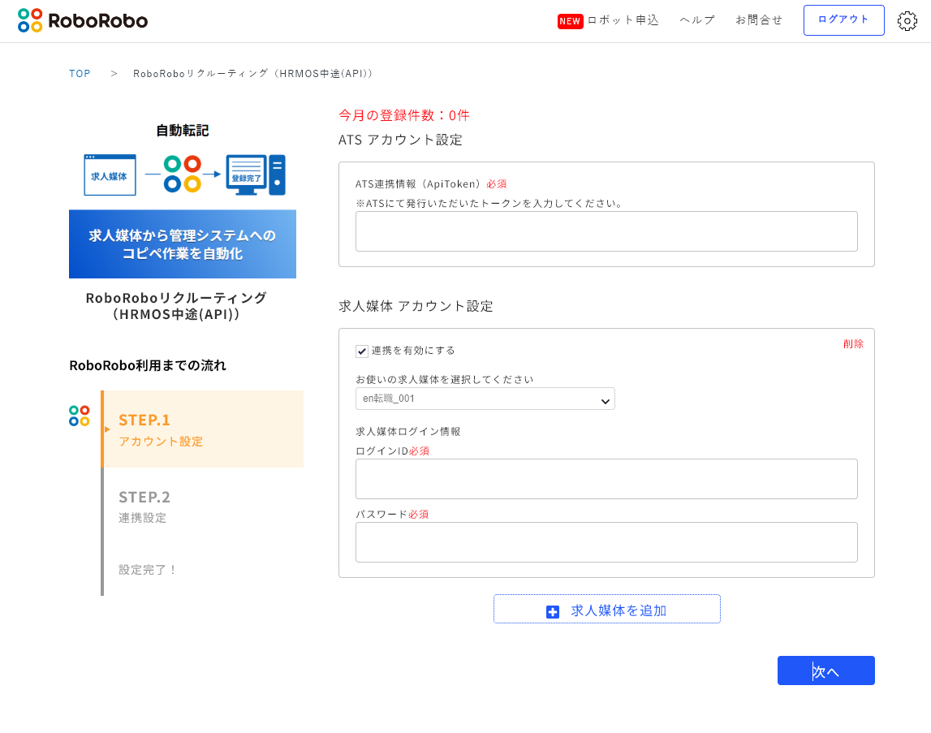
Task: Click the blue plus icon for adding media
Action: coord(552,611)
